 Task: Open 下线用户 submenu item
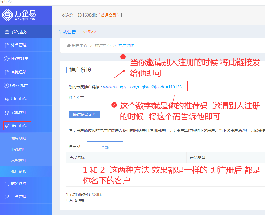19,149
